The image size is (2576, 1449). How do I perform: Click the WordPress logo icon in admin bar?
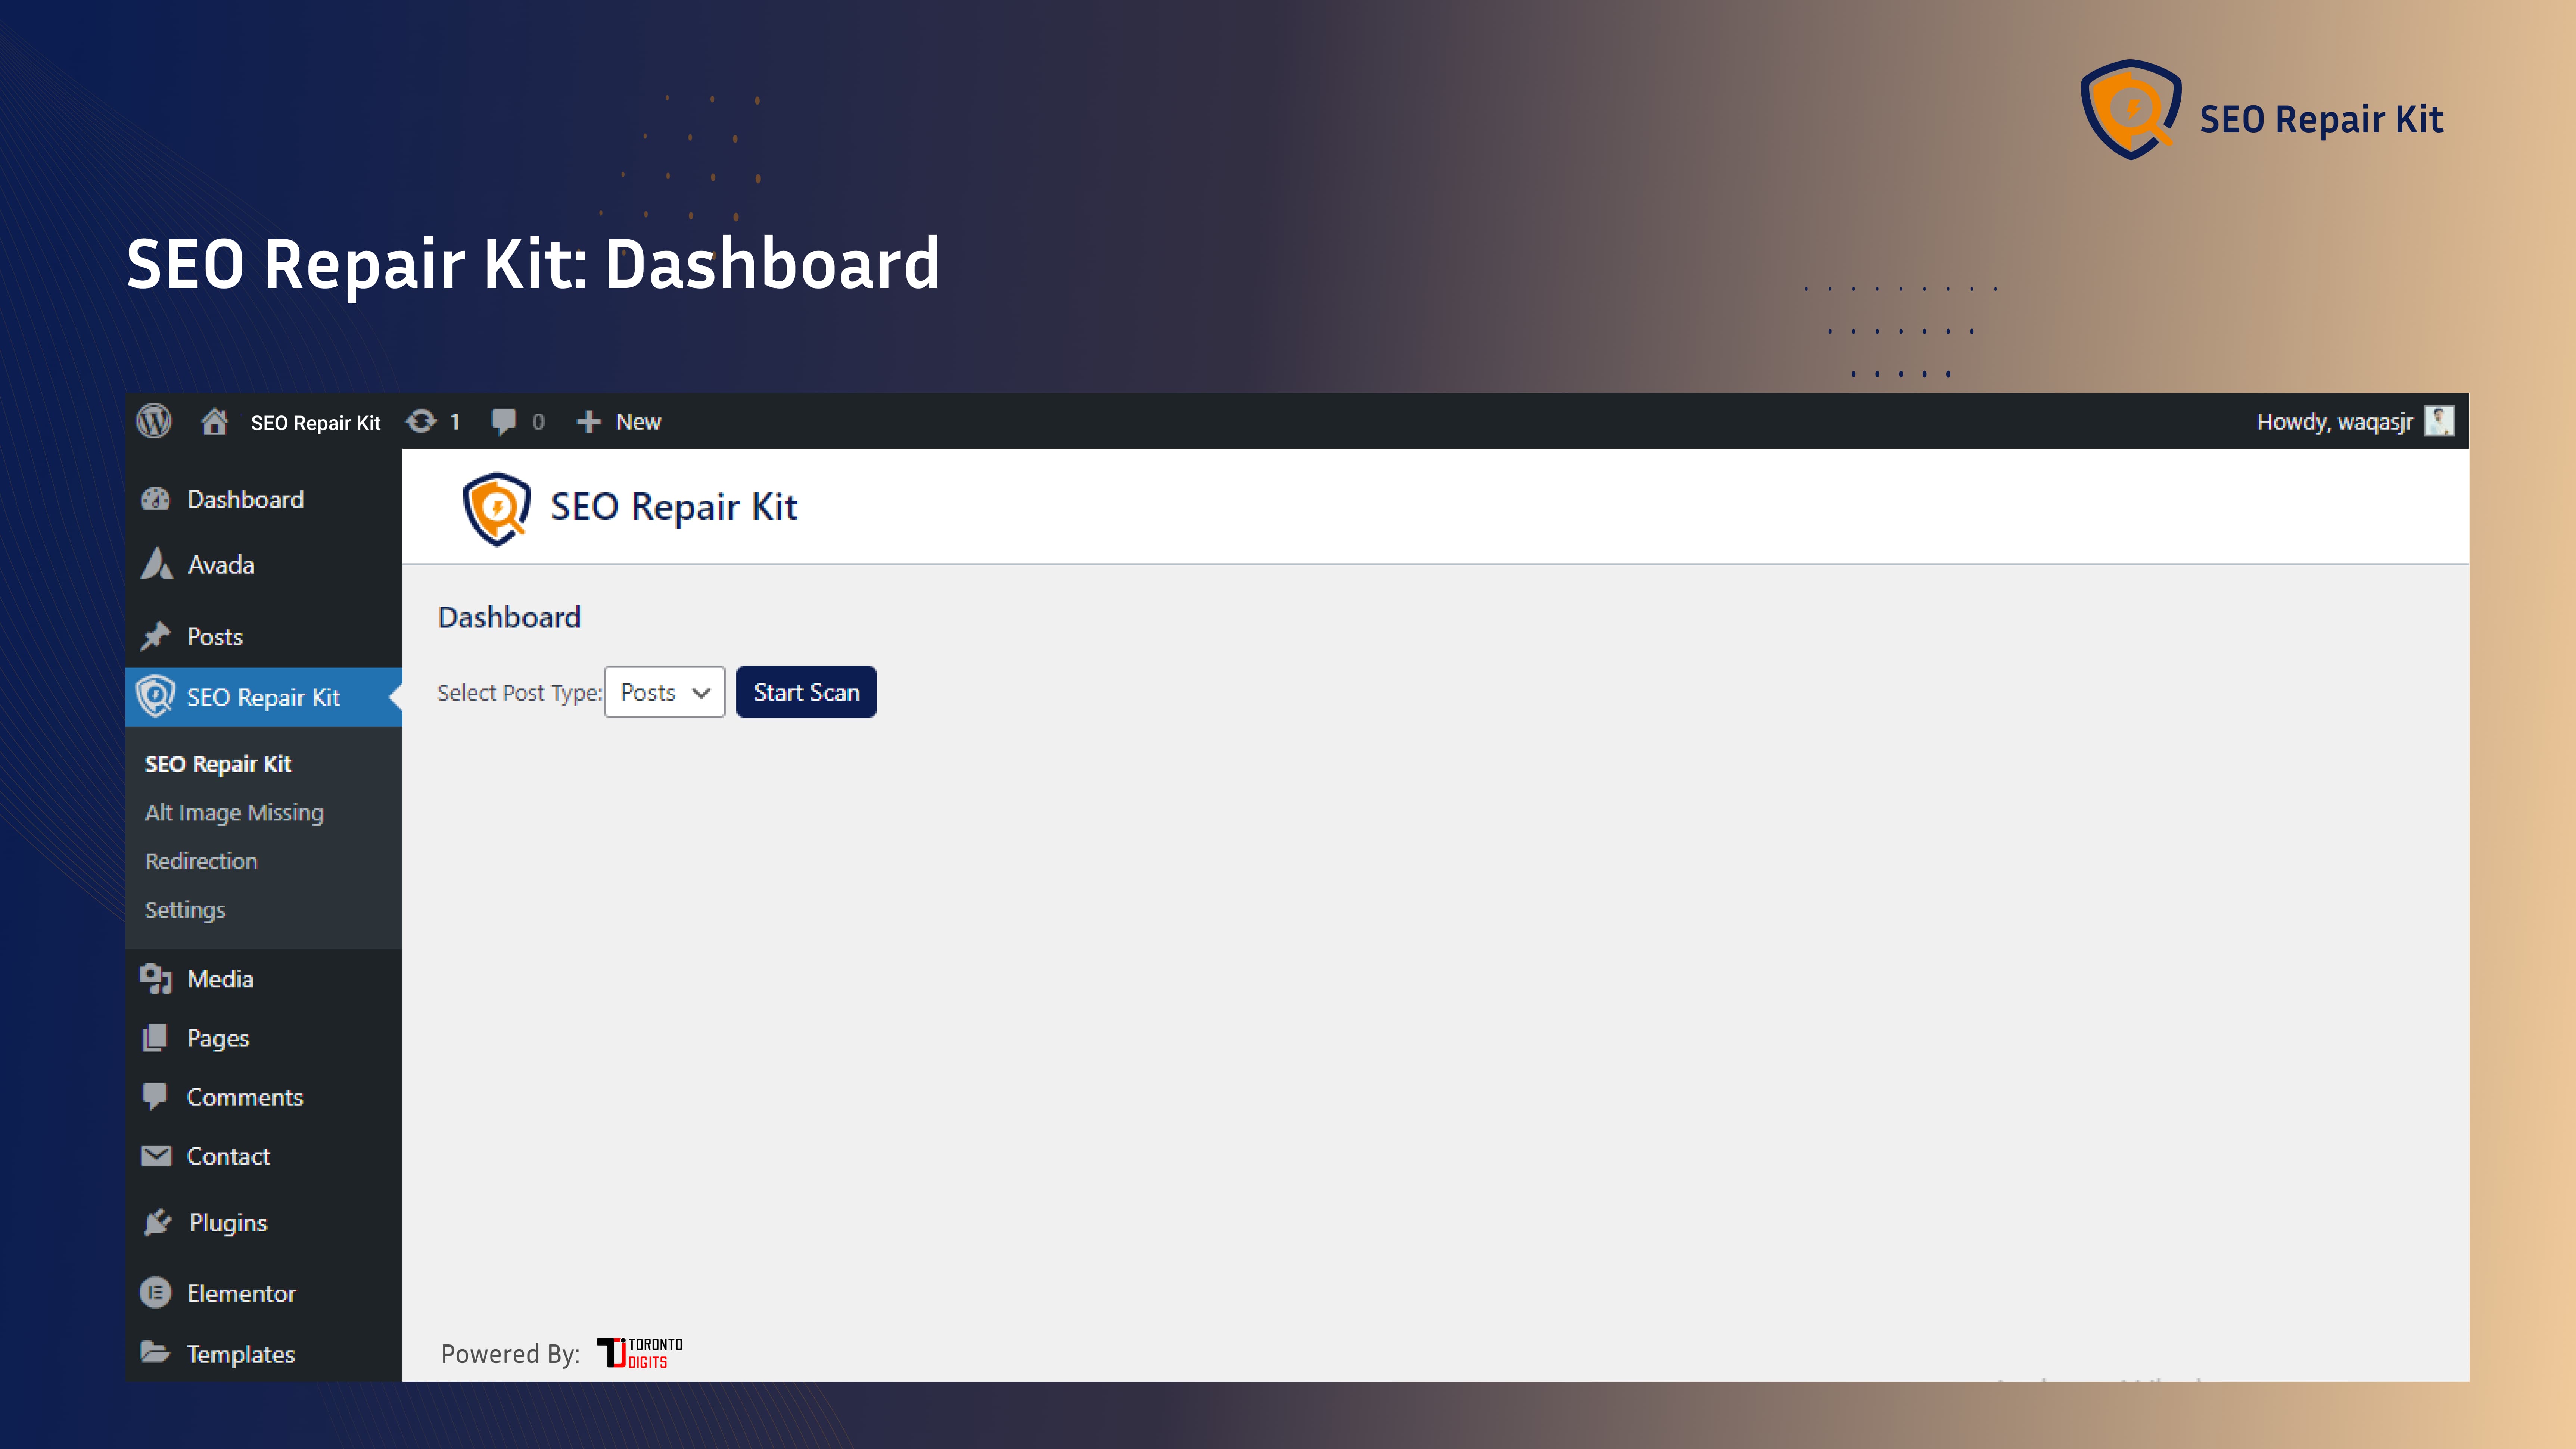point(154,421)
